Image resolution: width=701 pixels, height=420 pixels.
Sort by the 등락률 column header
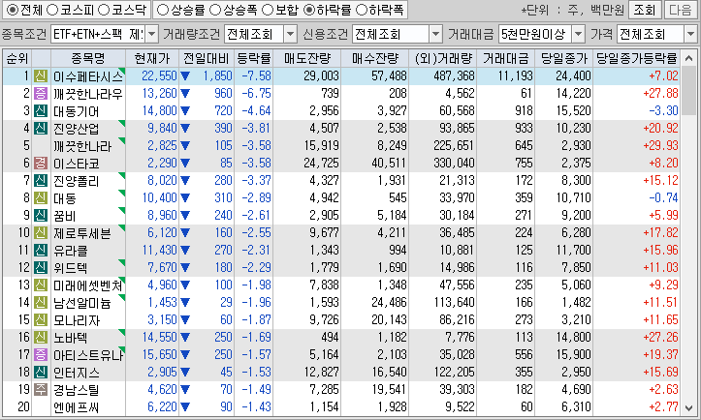[x=253, y=58]
